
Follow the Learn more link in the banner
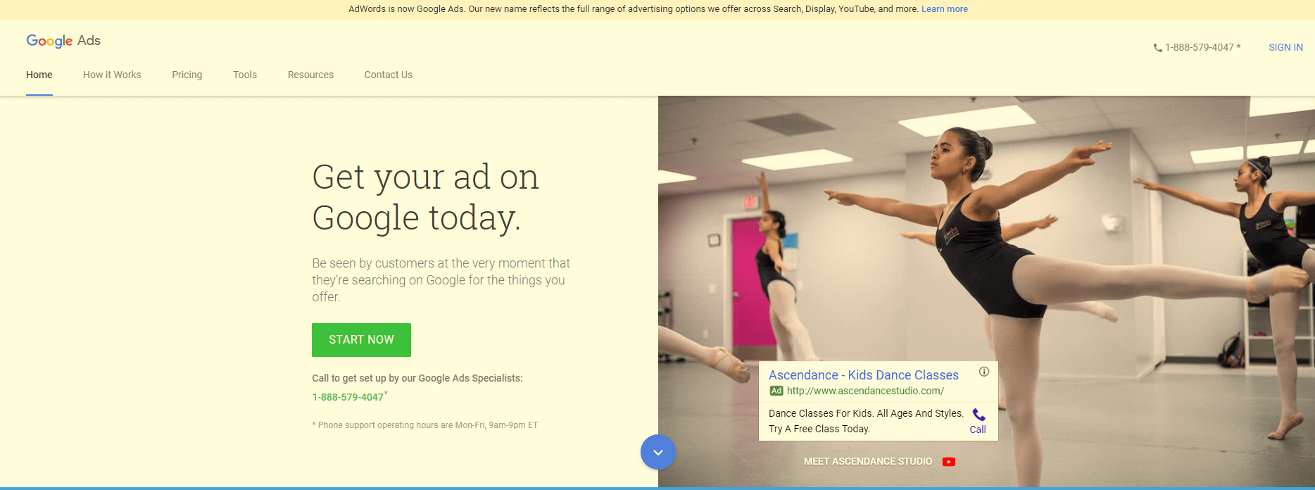945,9
